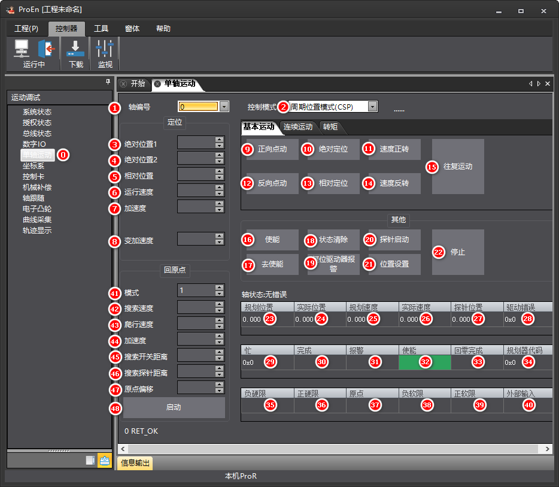This screenshot has height=487, width=559.
Task: Click the orange highlighted icon below the left panel
Action: click(105, 460)
